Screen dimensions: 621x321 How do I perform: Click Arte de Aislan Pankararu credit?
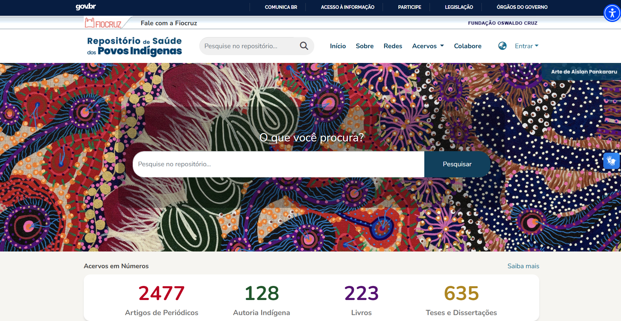(x=584, y=72)
